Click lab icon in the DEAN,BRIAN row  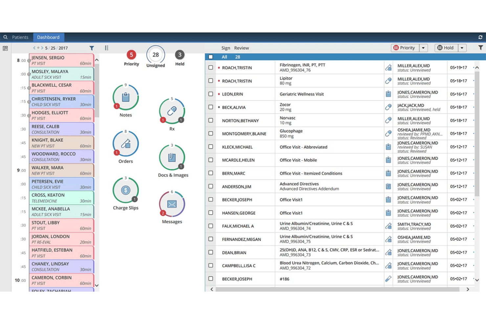pos(388,252)
